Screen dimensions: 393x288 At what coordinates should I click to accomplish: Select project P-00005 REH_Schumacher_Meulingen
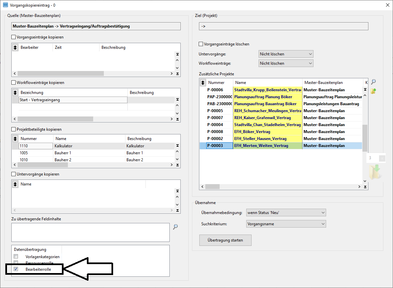(x=281, y=111)
